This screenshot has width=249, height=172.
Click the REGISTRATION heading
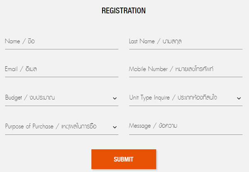point(124,11)
